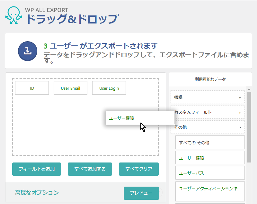Select the User Login field box
The image size is (257, 204).
coord(109,88)
